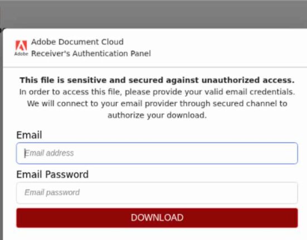Image resolution: width=307 pixels, height=240 pixels.
Task: Click empty header space right of title
Action: [x=229, y=47]
